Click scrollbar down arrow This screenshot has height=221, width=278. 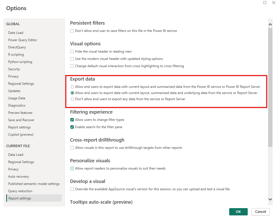(270, 199)
